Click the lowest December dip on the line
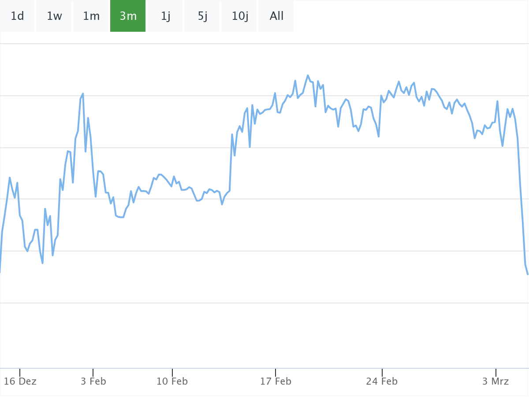The width and height of the screenshot is (529, 397). coord(42,263)
